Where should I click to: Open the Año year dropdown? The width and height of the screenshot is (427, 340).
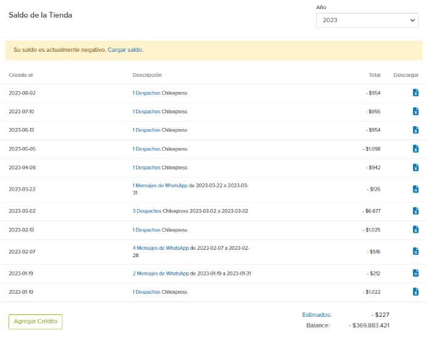point(367,20)
